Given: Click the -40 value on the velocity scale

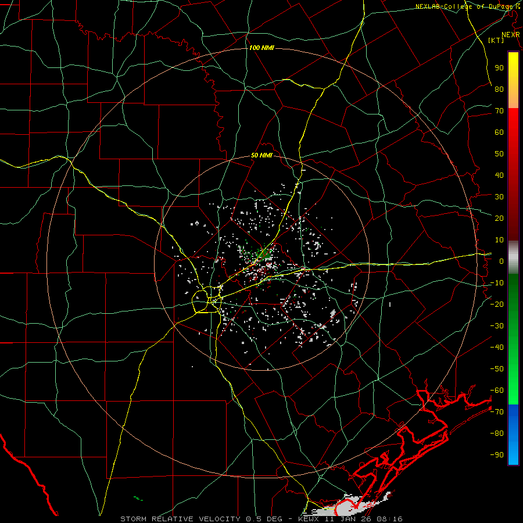Looking at the screenshot, I should [x=497, y=348].
